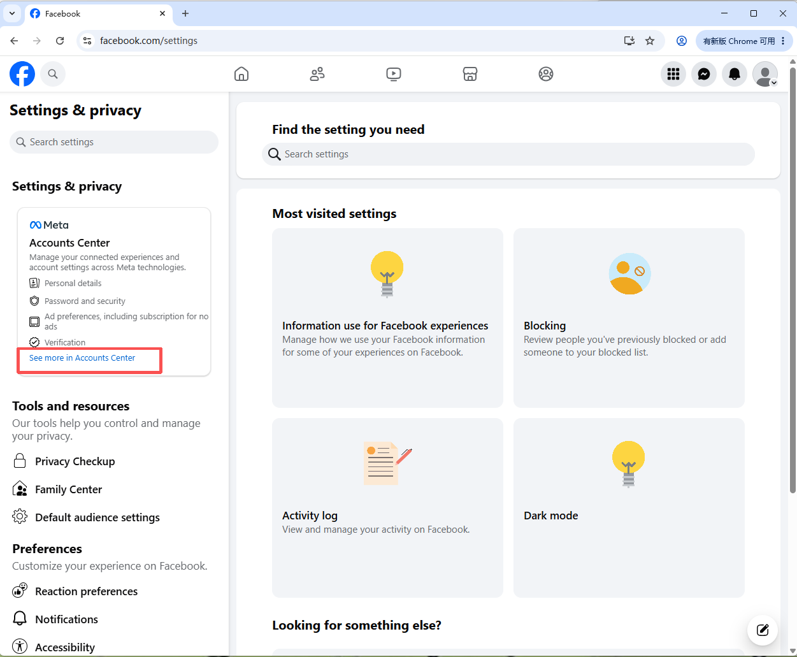Open the Friends icon in top navigation
This screenshot has height=657, width=797.
(317, 74)
